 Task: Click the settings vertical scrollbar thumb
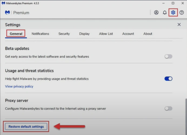pos(186,117)
